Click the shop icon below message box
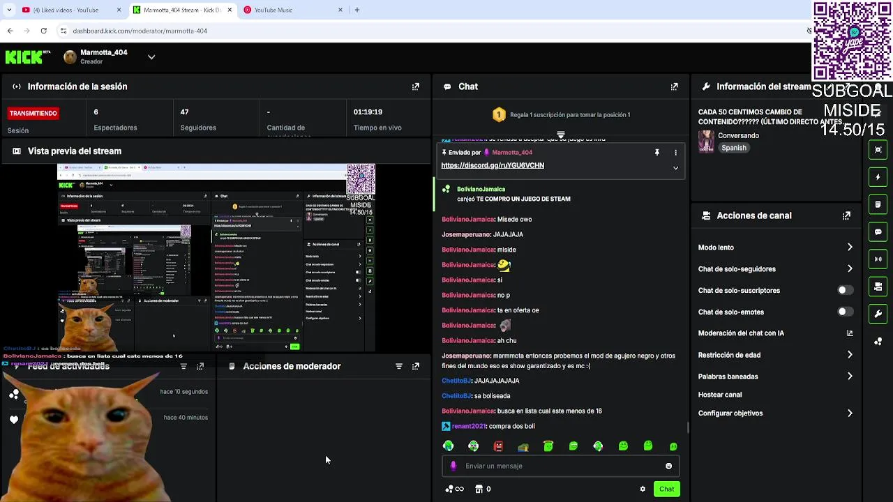 (479, 489)
